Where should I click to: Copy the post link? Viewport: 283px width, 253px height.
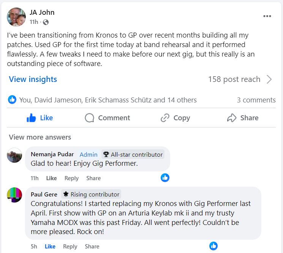[175, 118]
